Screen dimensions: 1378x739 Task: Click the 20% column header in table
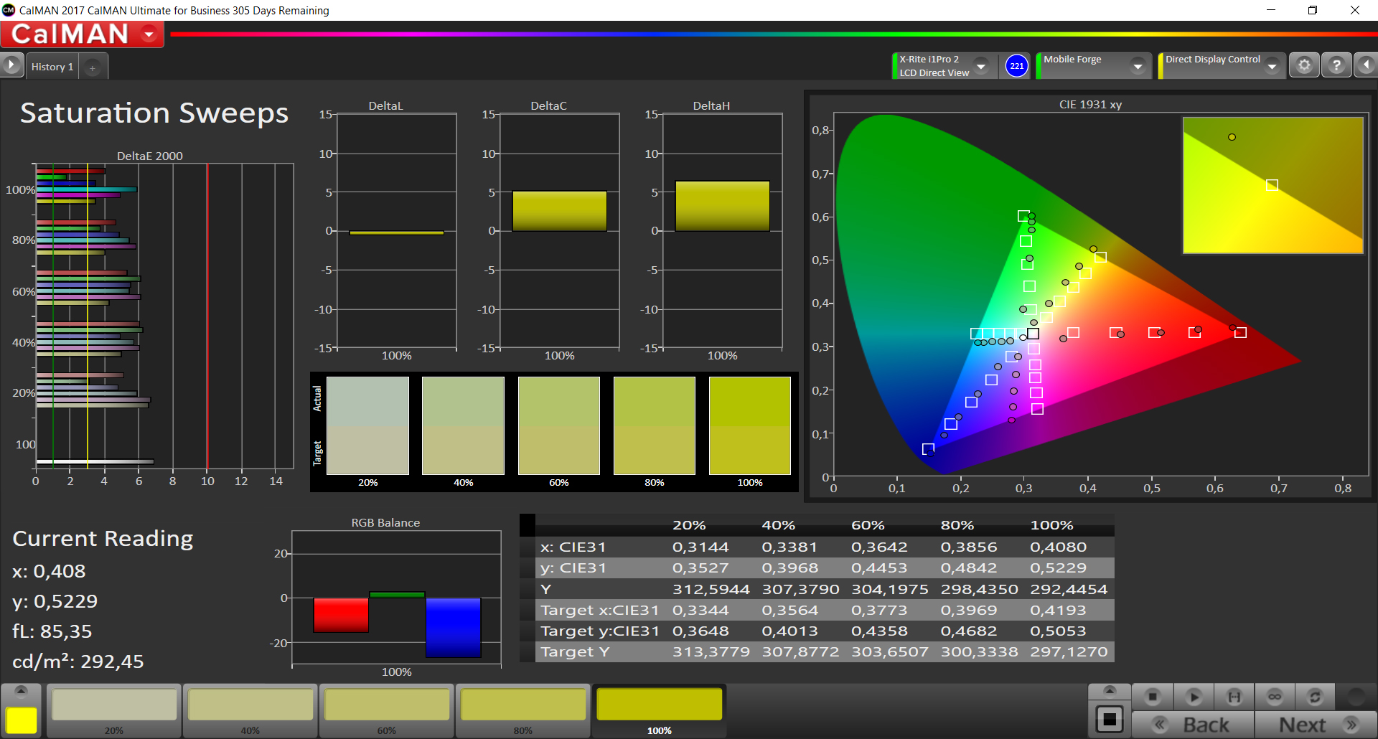pos(689,525)
